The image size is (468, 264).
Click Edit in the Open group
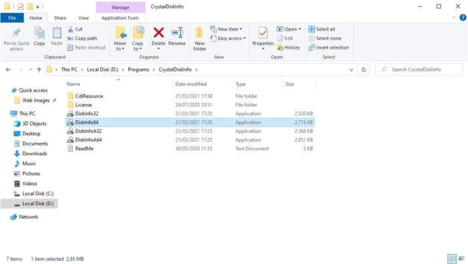coord(285,39)
